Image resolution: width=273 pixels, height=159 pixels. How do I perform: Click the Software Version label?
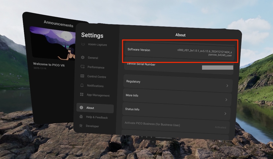point(139,50)
